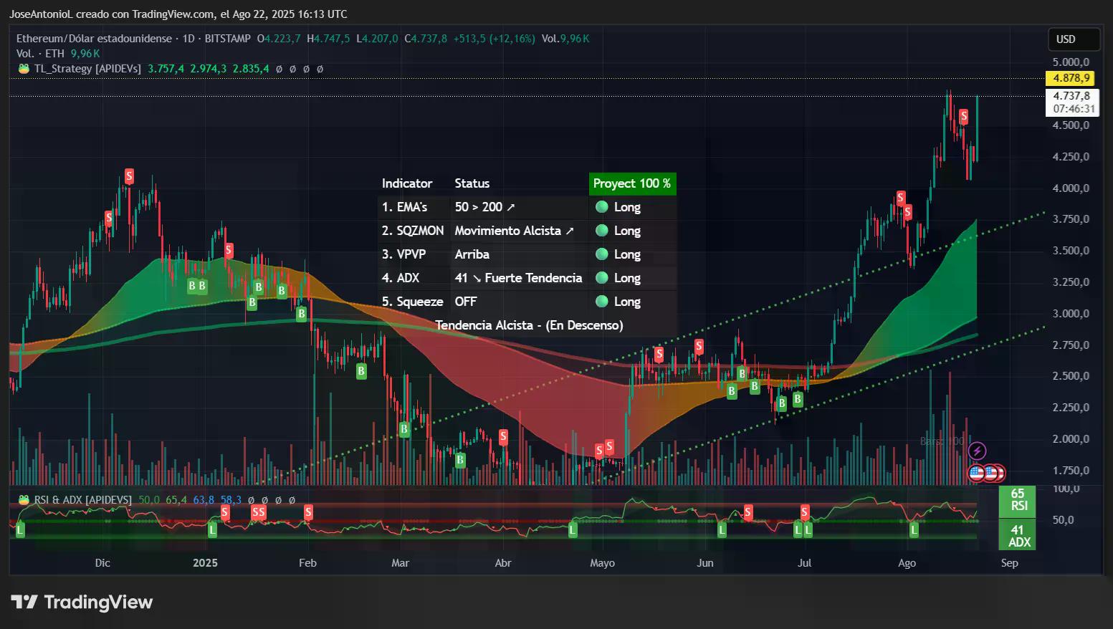Click the Status column header
The width and height of the screenshot is (1113, 629).
coord(472,183)
